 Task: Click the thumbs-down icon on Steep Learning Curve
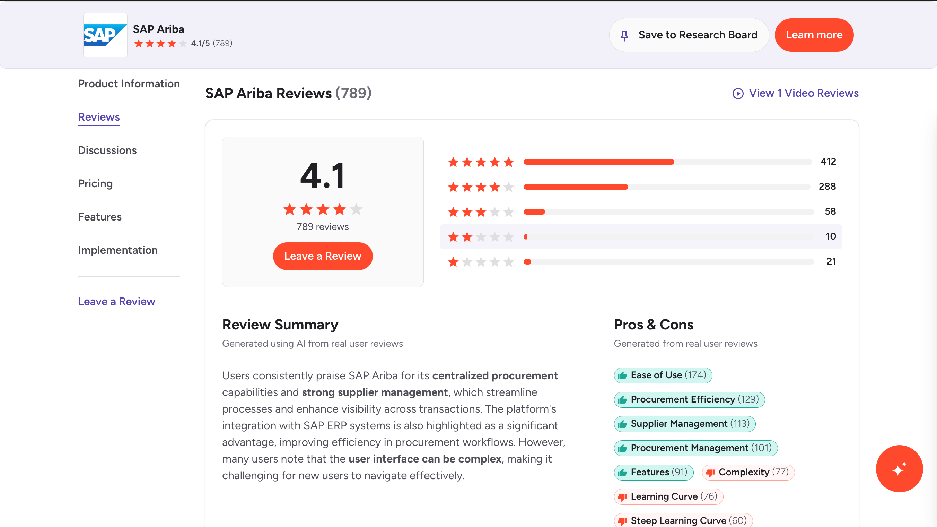[622, 521]
